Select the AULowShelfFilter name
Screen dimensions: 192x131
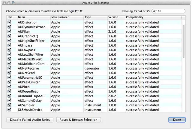[x=31, y=55]
